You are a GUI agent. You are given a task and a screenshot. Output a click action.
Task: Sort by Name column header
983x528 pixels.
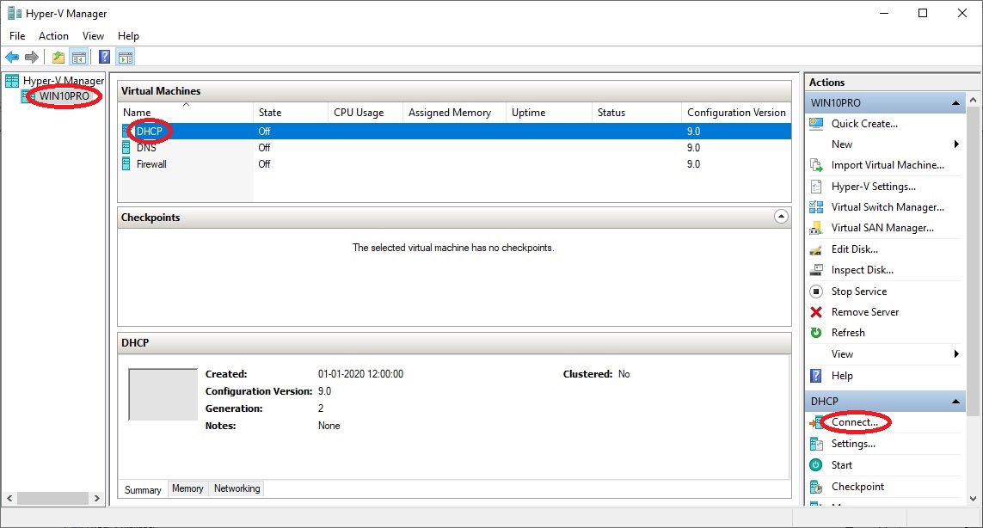(x=186, y=113)
